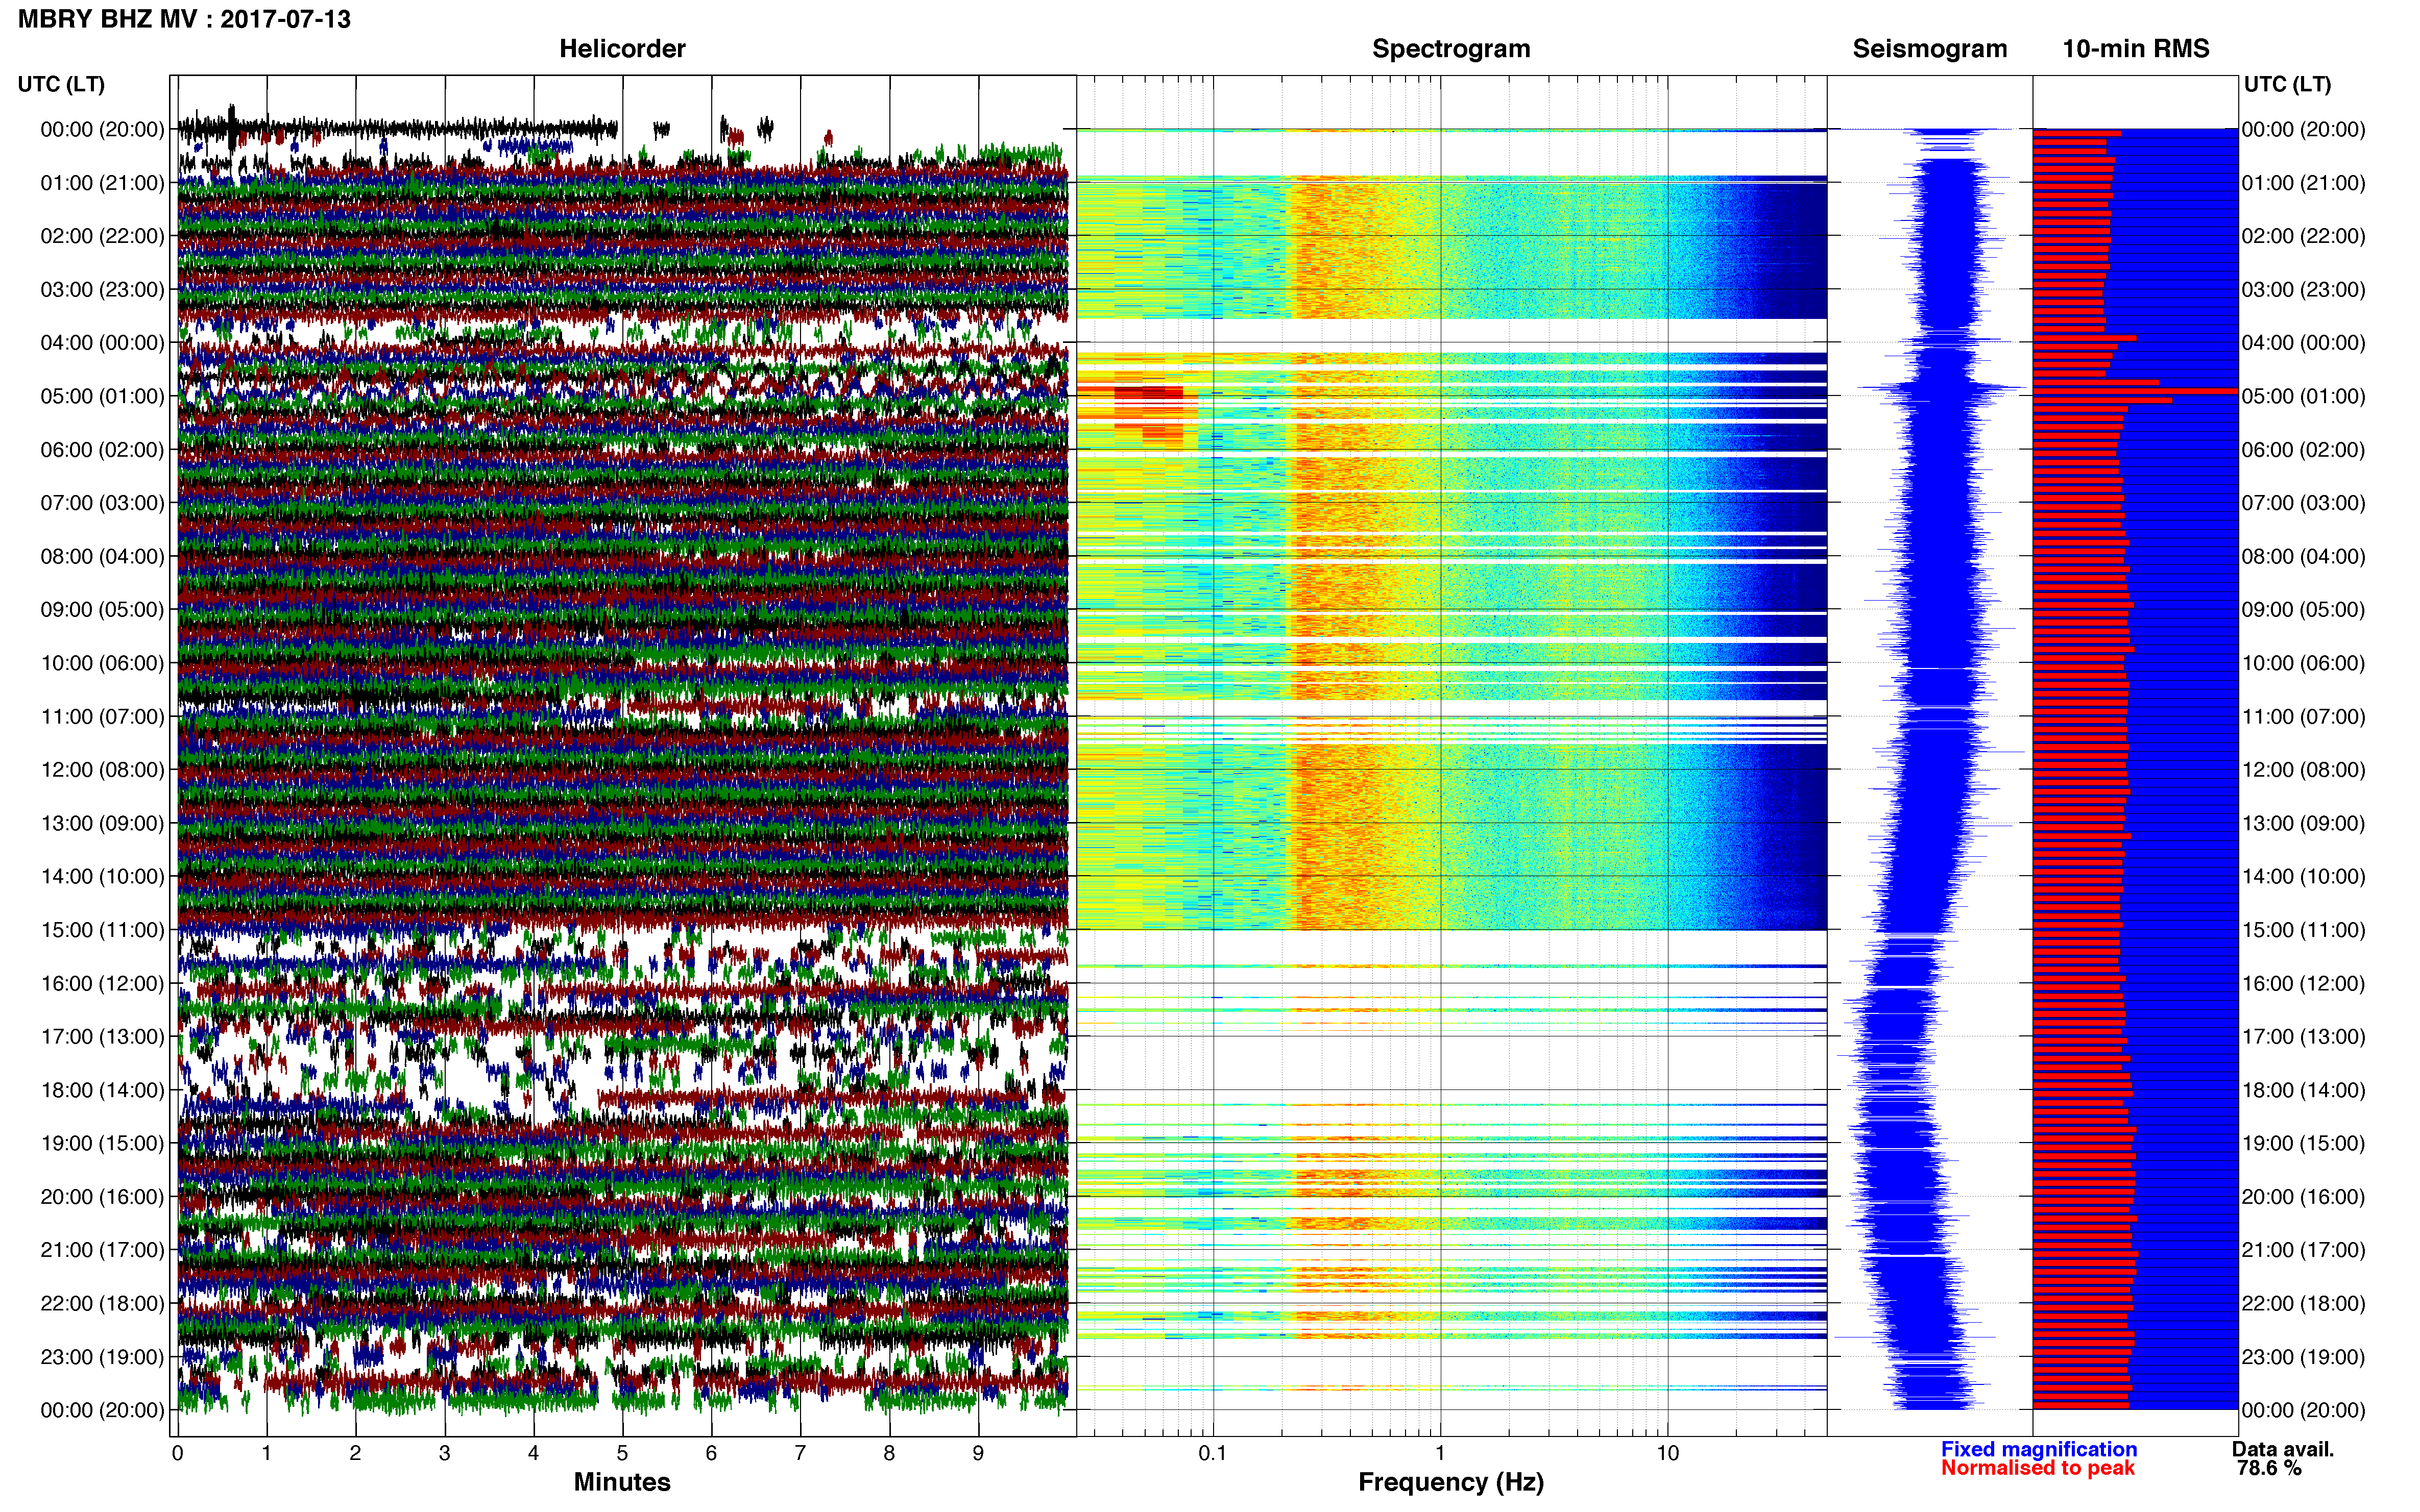Image resolution: width=2420 pixels, height=1512 pixels.
Task: Click the 09:00 (05:00) label beside the RMS panel
Action: click(2304, 610)
